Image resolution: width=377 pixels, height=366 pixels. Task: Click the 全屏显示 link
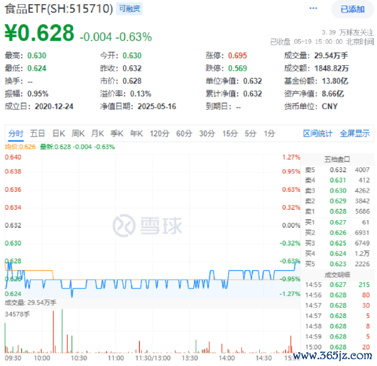coord(354,134)
